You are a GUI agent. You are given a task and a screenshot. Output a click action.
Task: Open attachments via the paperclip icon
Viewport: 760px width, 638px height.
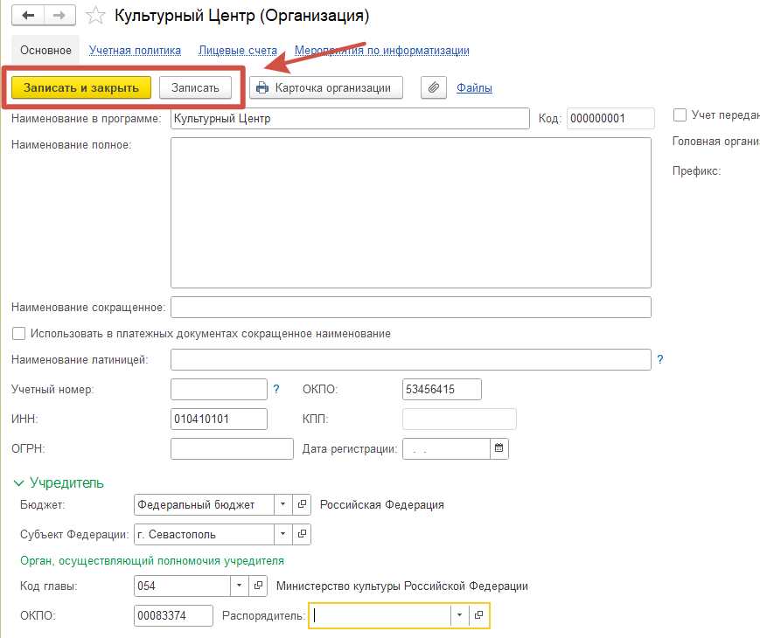[433, 87]
